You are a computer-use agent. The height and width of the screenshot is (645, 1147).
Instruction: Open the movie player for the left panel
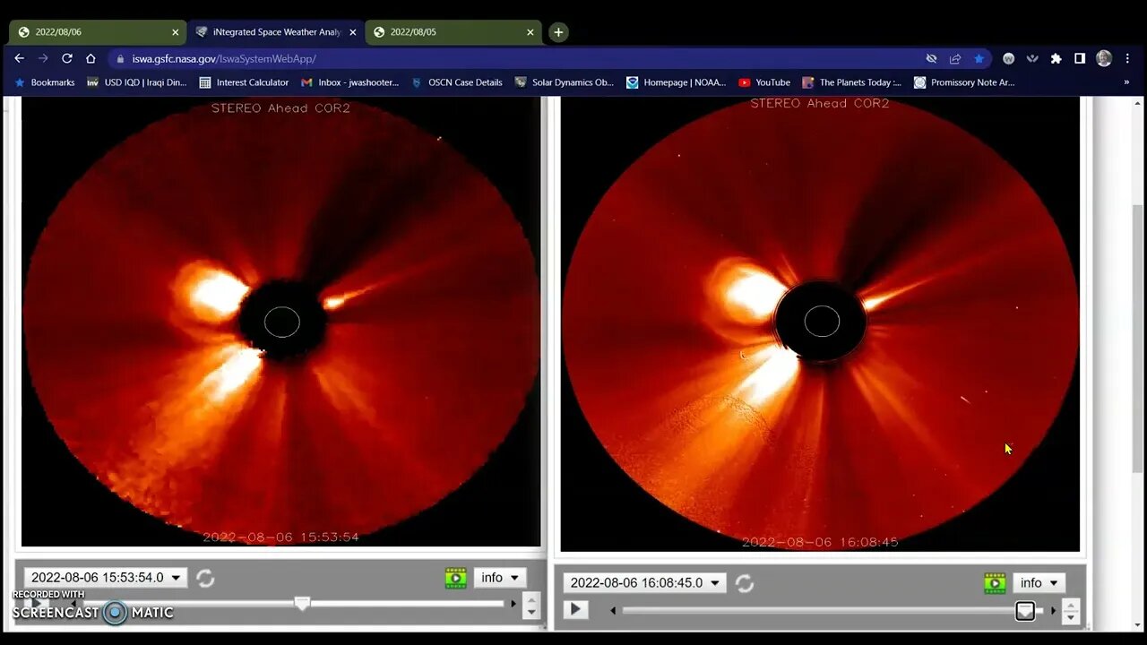(x=455, y=578)
